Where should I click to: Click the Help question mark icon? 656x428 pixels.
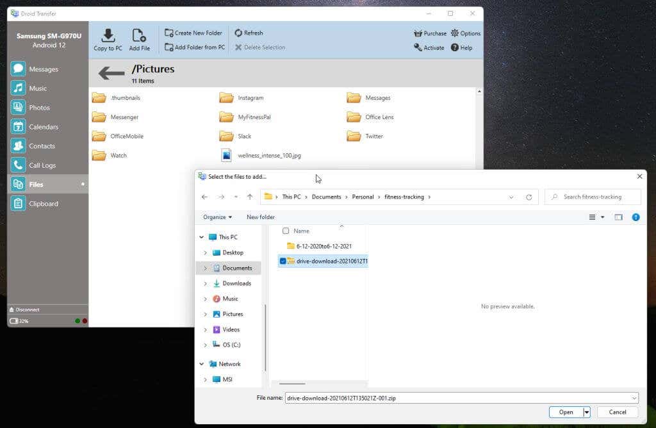point(455,47)
